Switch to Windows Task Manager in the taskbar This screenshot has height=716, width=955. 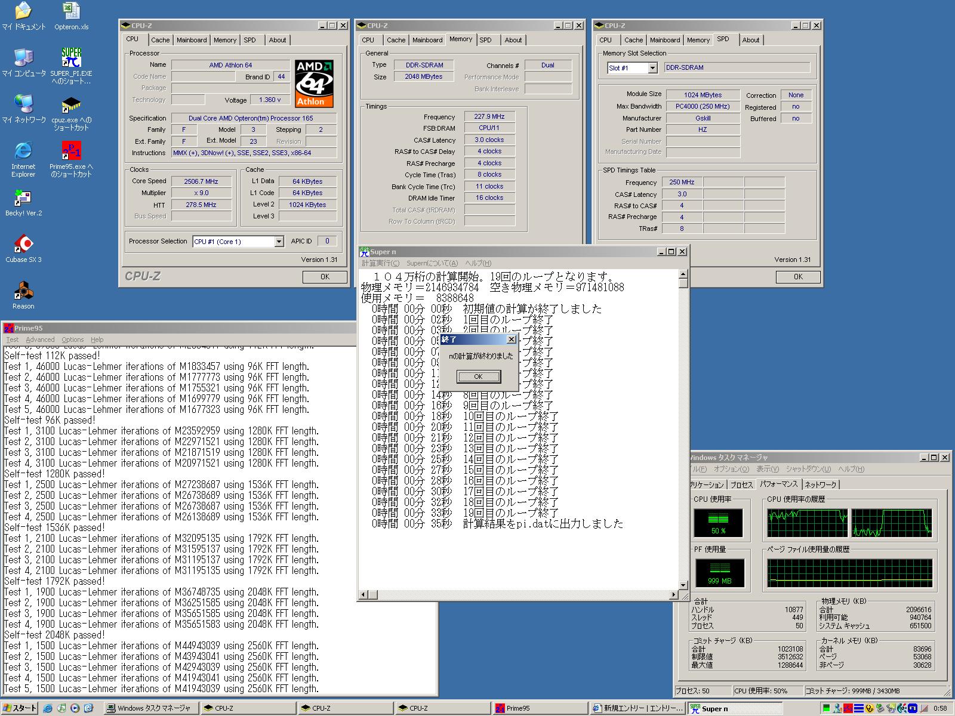[x=150, y=708]
